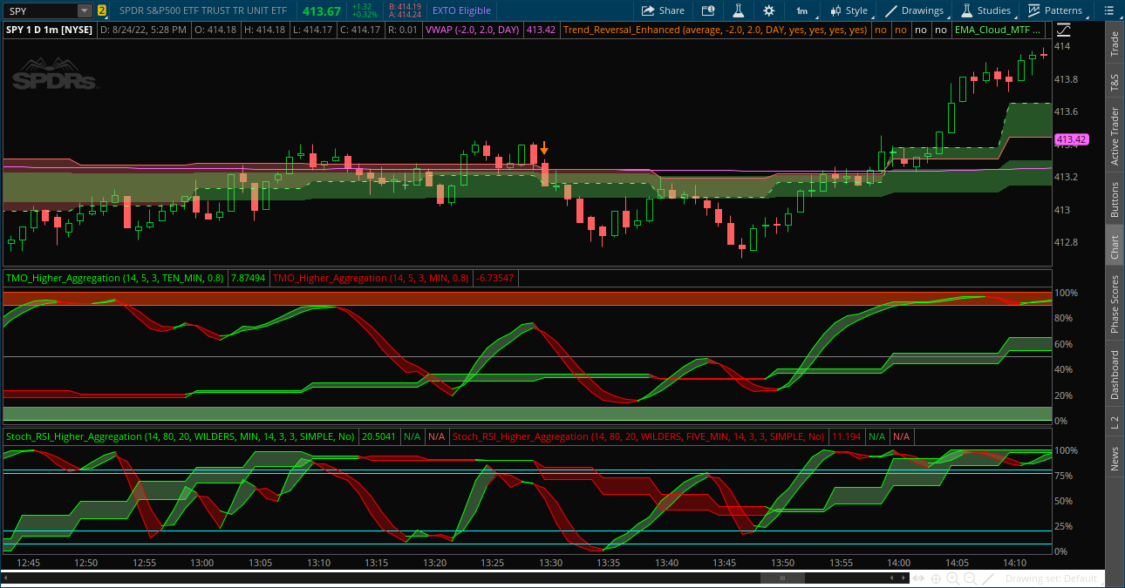Open the Style menu
Image resolution: width=1125 pixels, height=588 pixels.
[849, 10]
